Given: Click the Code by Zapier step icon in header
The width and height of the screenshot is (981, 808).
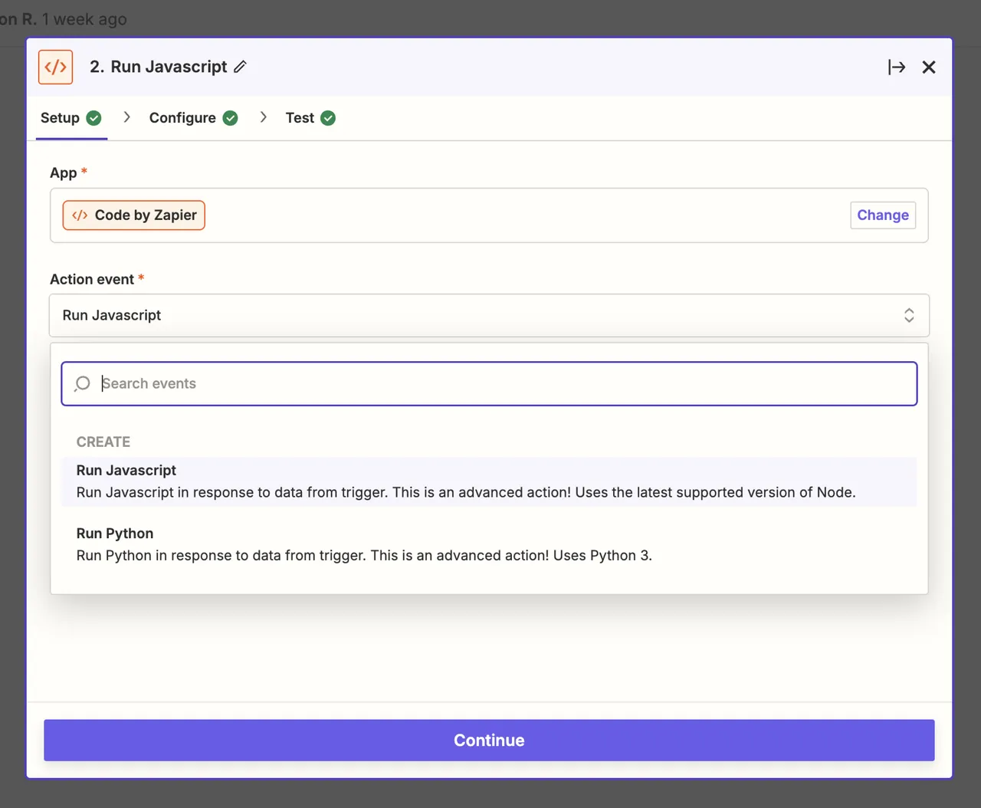Looking at the screenshot, I should (56, 67).
